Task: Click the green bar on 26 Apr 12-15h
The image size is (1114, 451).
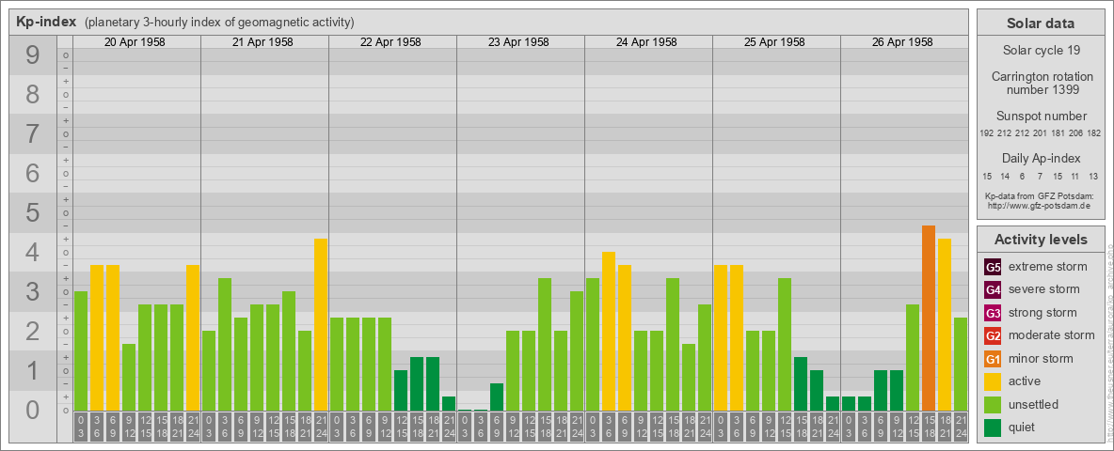Action: (913, 357)
